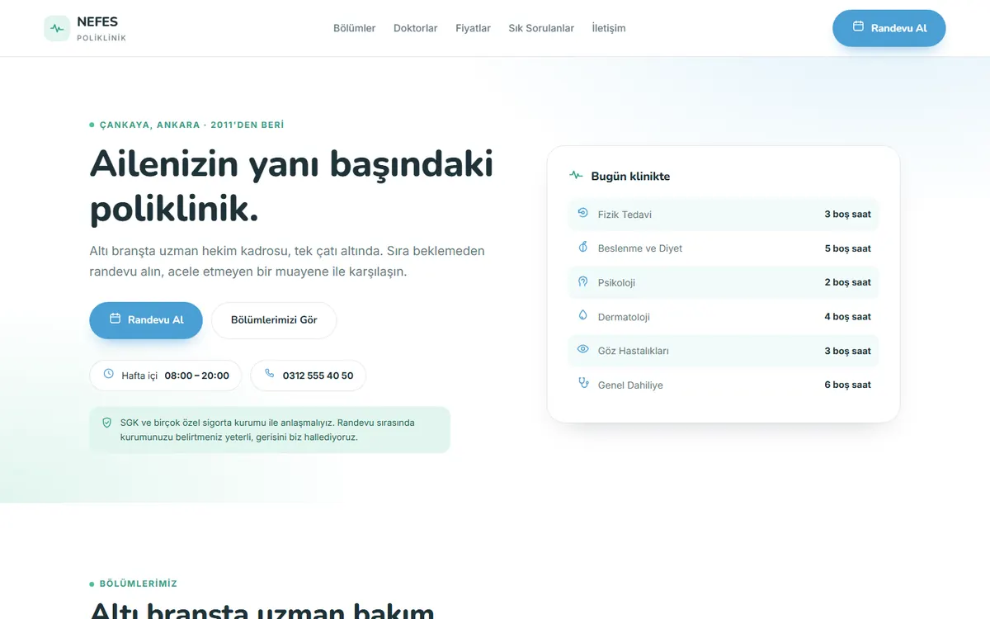The width and height of the screenshot is (990, 619).
Task: Click the NEFES Poliklinik brand name
Action: [101, 28]
